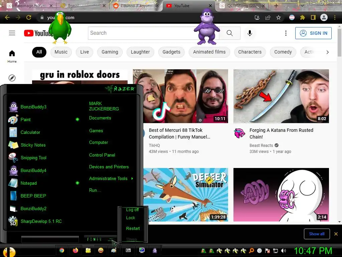Open a new browser tab with plus
The width and height of the screenshot is (342, 257).
[276, 6]
